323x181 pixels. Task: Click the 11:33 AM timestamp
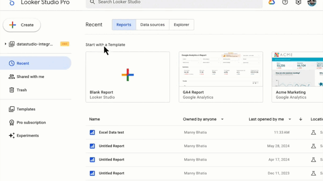point(282,132)
